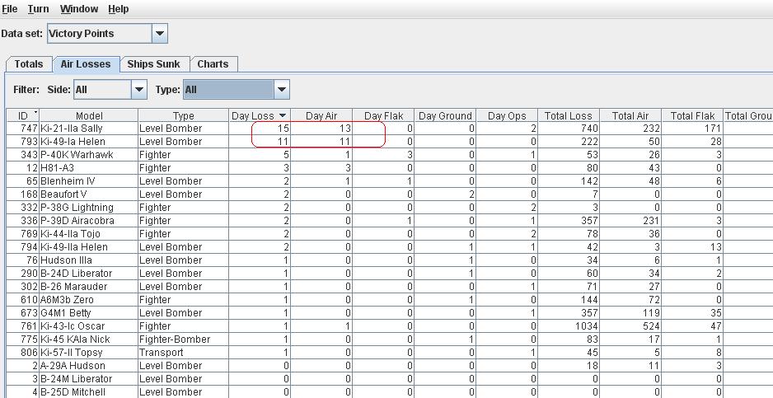This screenshot has height=398, width=773.
Task: Select the H81-A3 model cell
Action: point(89,167)
